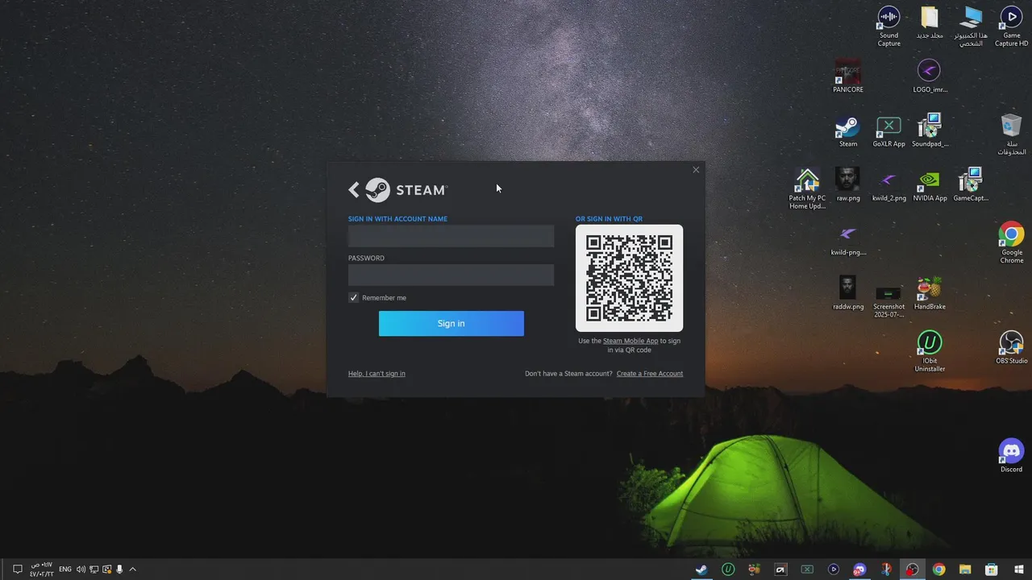Click the taskbar clock and date
Image resolution: width=1032 pixels, height=580 pixels.
tap(42, 570)
